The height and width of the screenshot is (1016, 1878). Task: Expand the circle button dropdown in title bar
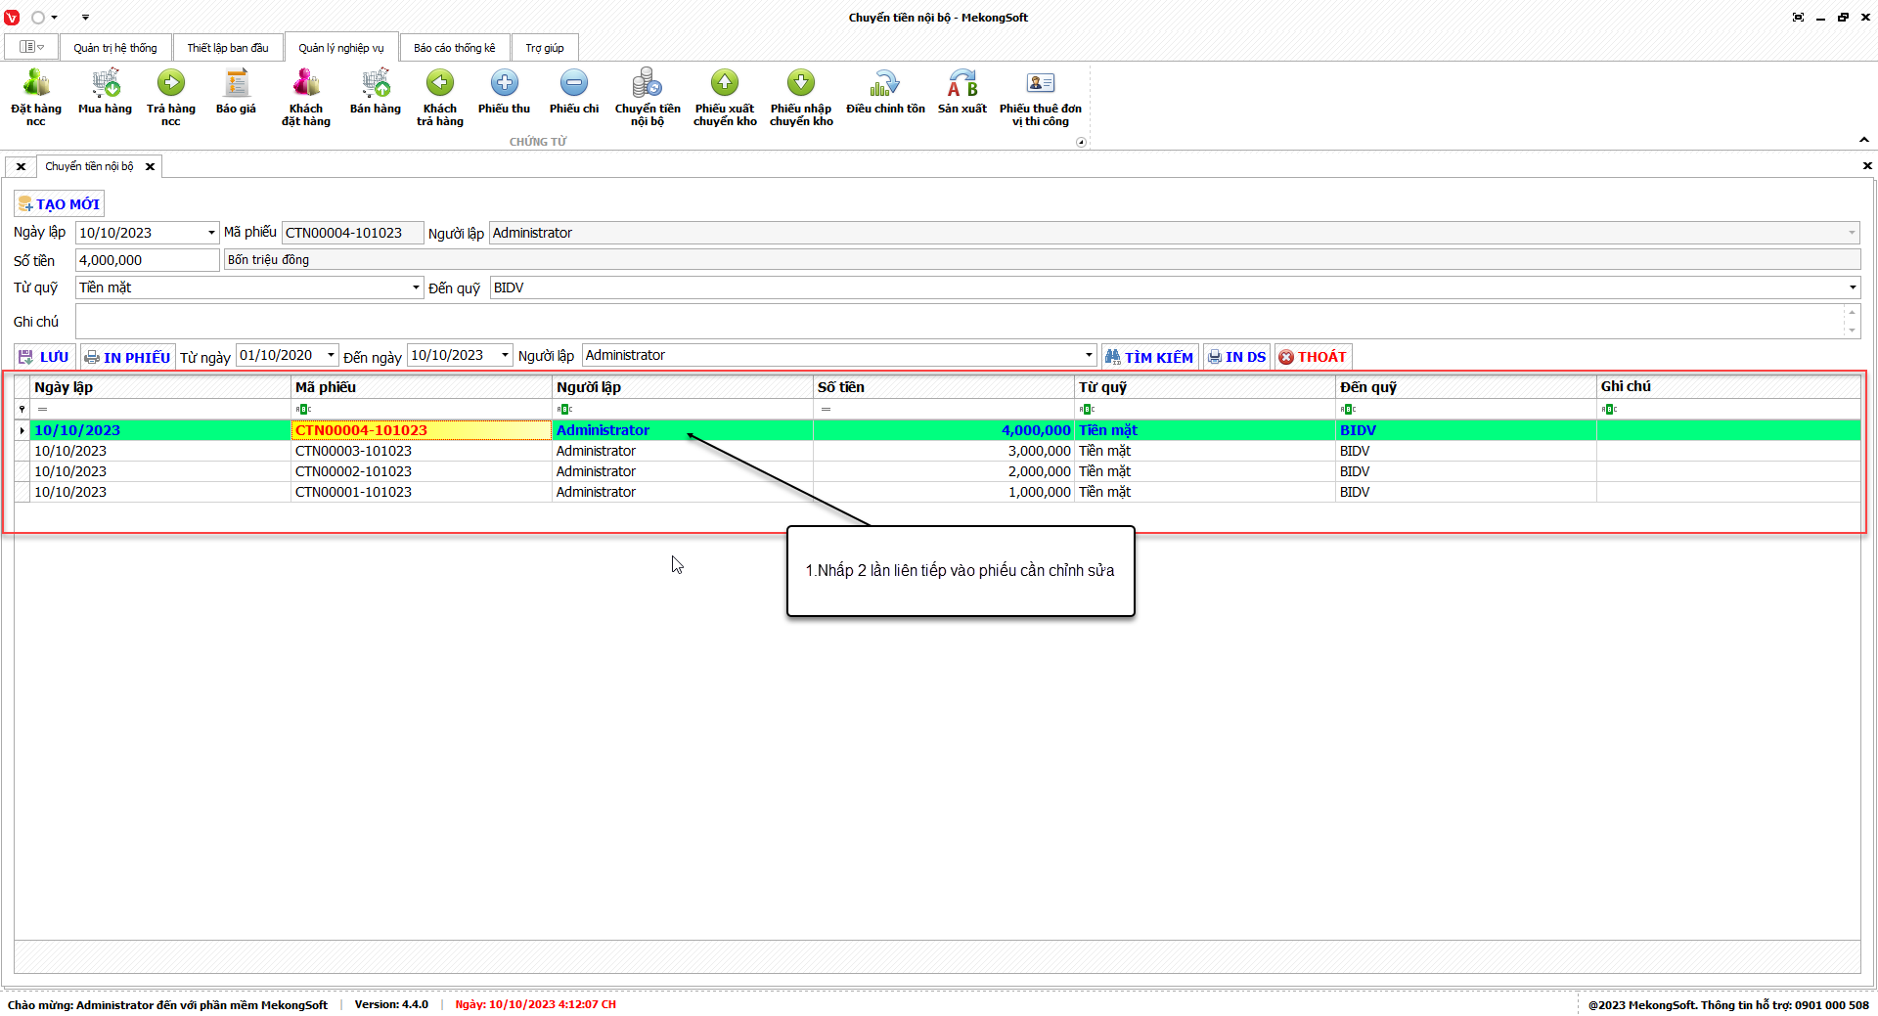click(54, 18)
